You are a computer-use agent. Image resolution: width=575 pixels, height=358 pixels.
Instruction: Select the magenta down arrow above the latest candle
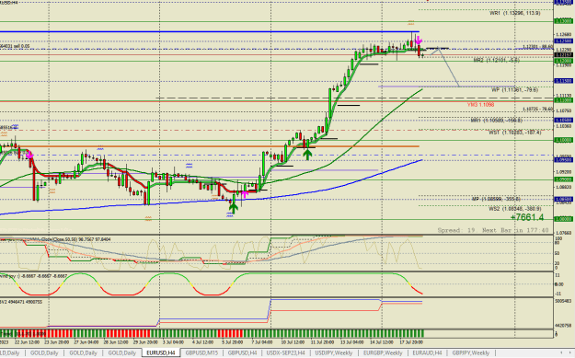point(419,40)
